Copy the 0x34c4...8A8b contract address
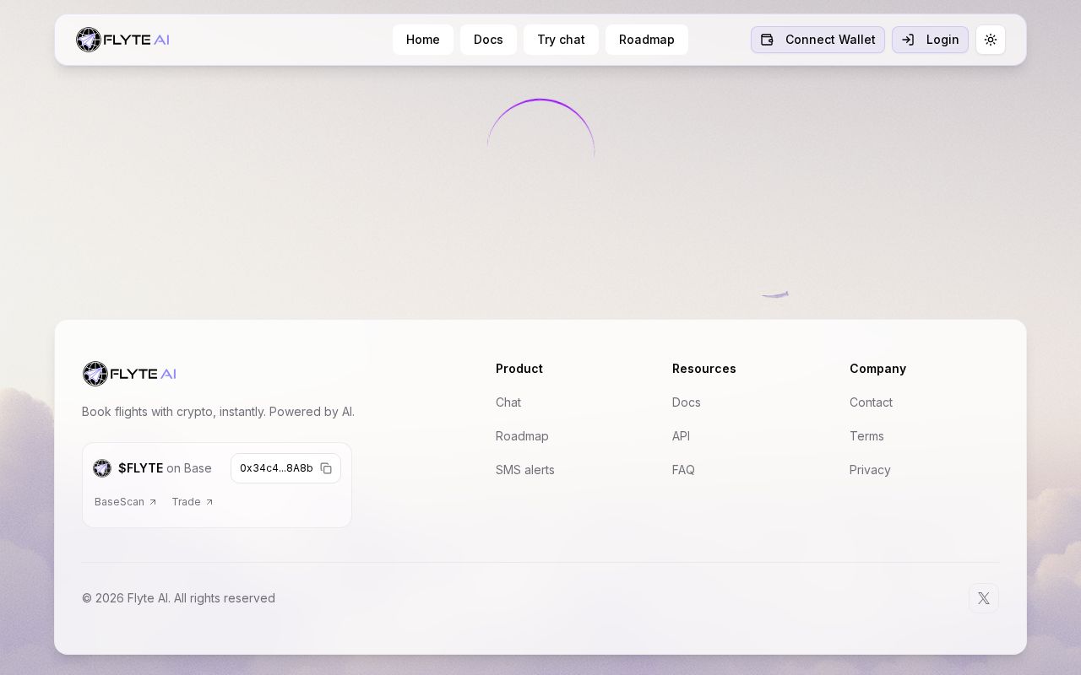 click(x=326, y=468)
